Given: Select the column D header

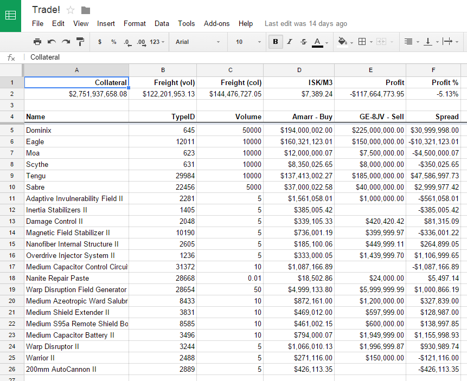Looking at the screenshot, I should [x=299, y=70].
